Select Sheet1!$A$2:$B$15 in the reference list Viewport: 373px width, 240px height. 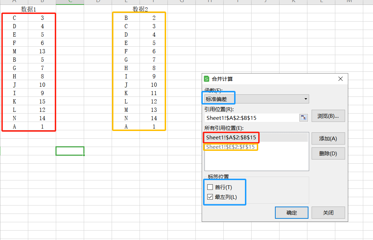pos(231,138)
